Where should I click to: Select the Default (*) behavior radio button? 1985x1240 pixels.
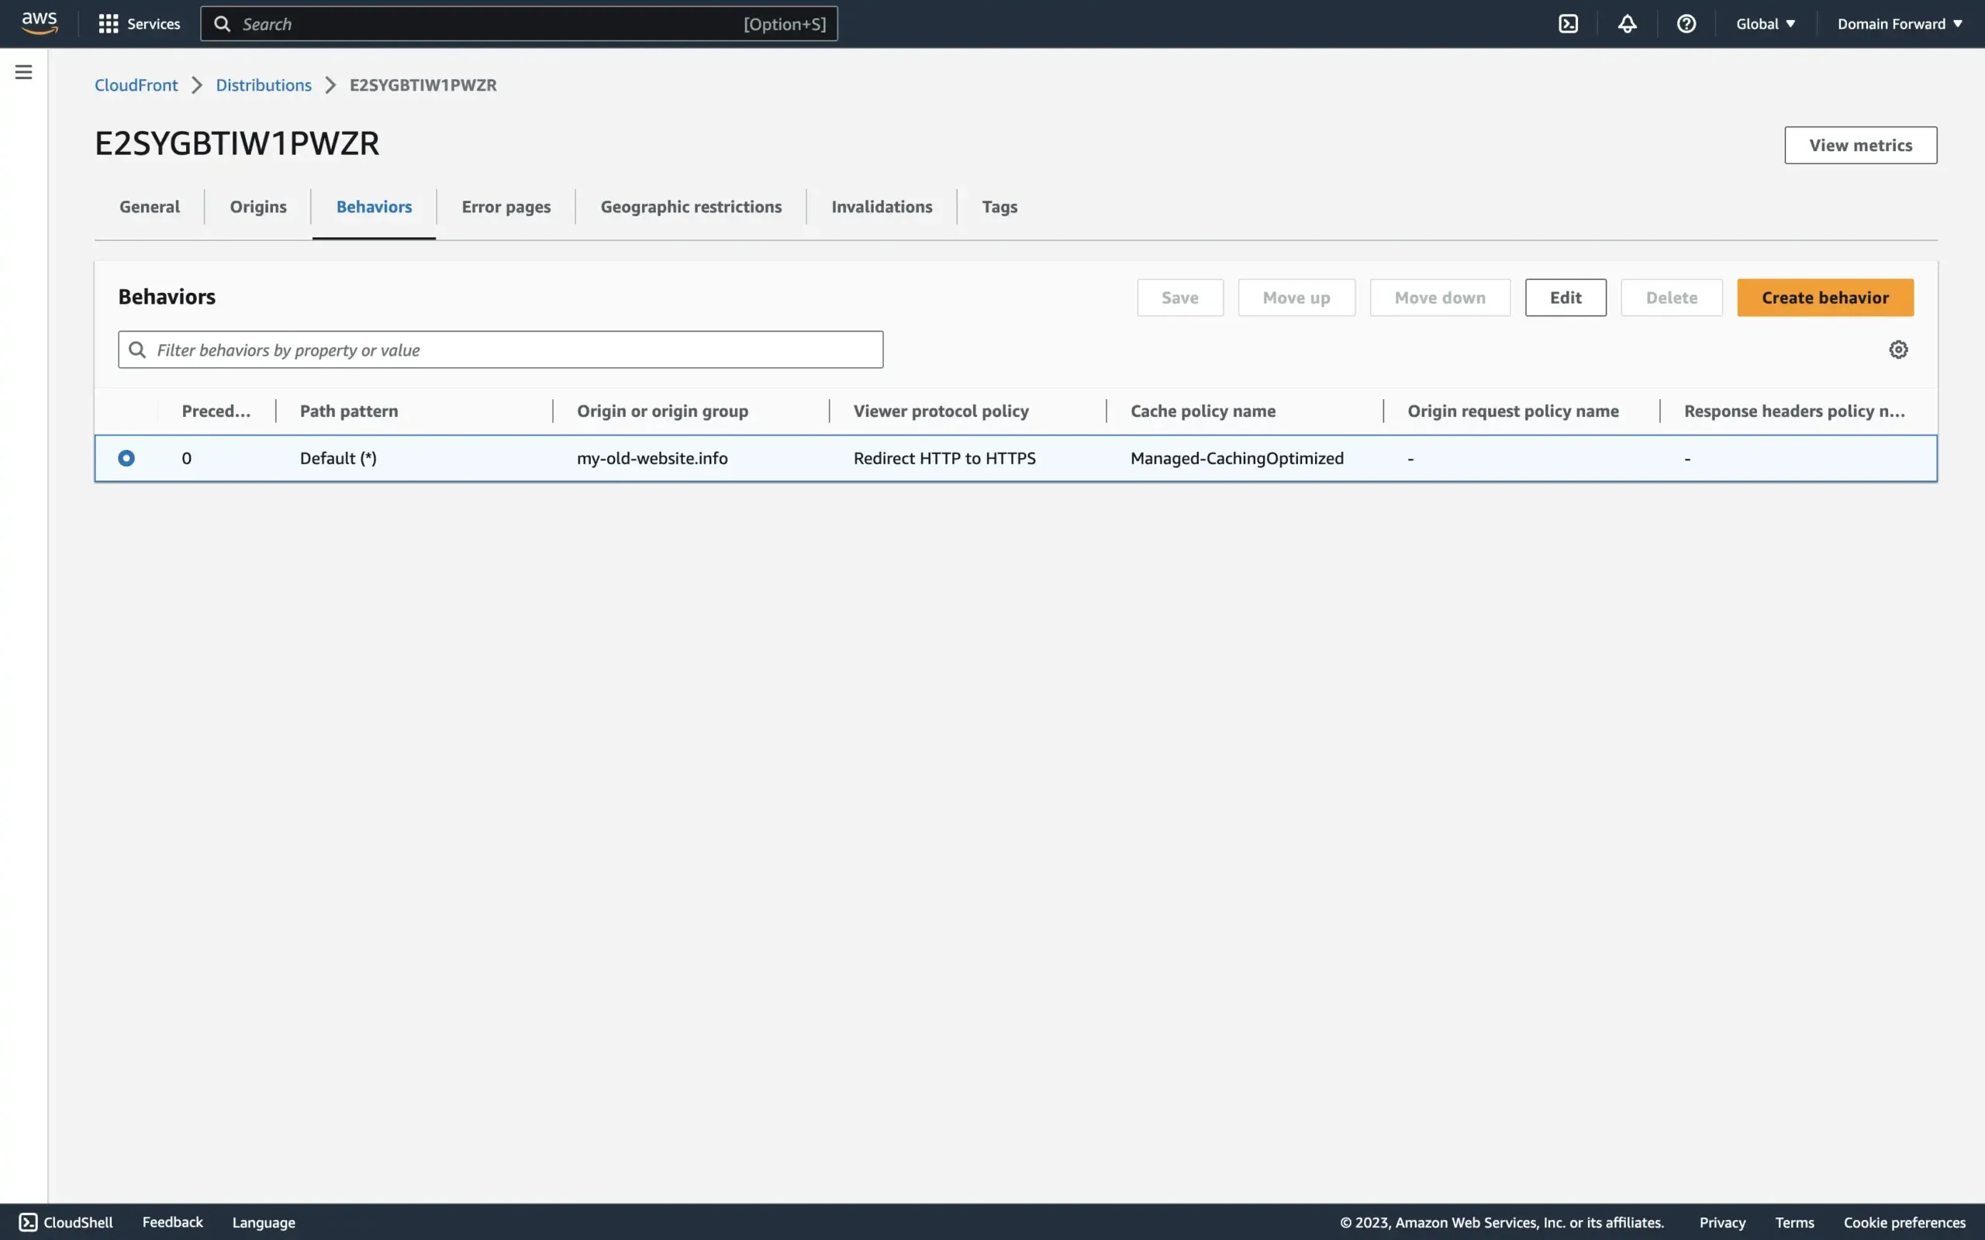(x=126, y=457)
